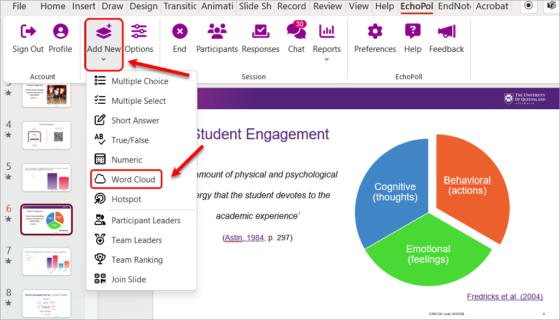This screenshot has width=560, height=320.
Task: Expand the Add New dropdown
Action: pos(104,44)
